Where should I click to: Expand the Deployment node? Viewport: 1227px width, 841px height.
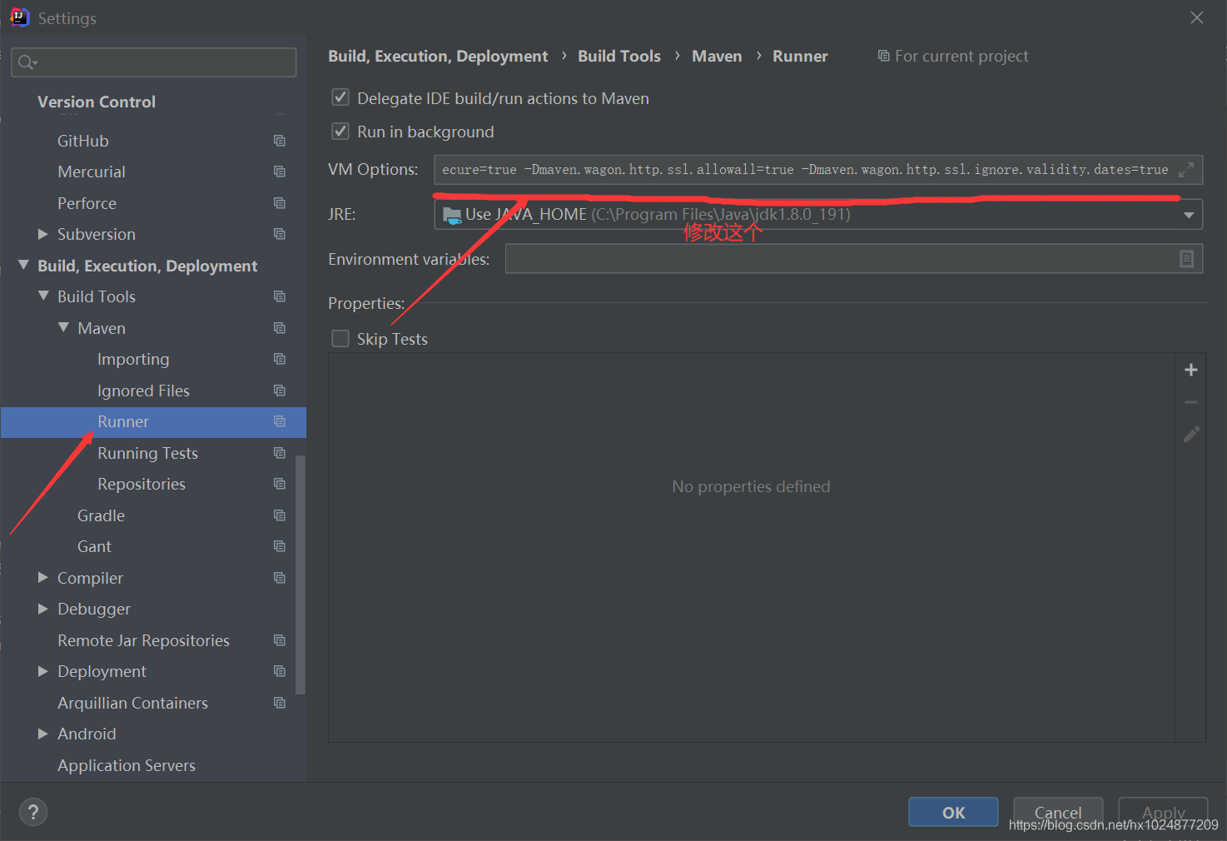43,671
